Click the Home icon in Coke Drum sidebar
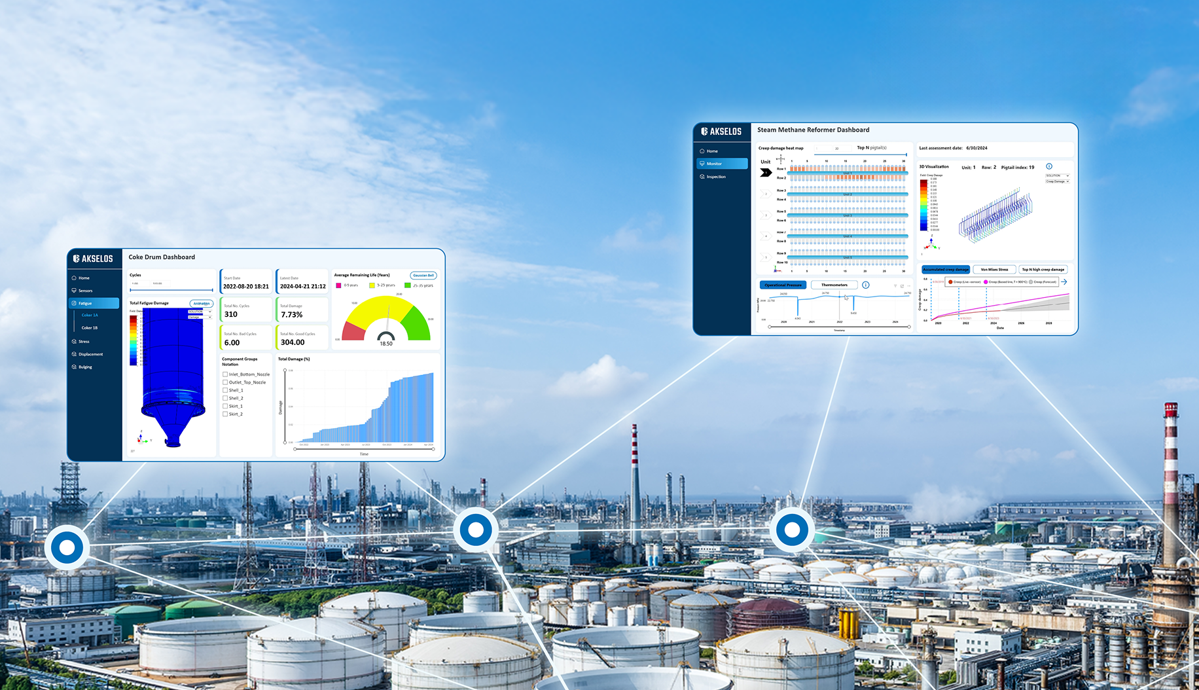The image size is (1199, 690). click(x=75, y=278)
